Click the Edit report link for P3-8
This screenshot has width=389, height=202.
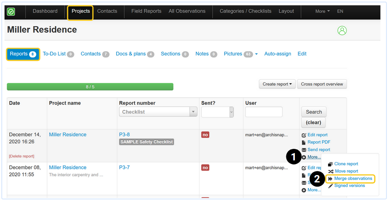point(317,135)
